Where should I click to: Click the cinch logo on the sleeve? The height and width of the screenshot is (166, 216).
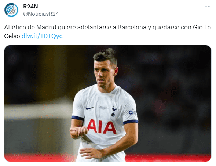pyautogui.click(x=132, y=112)
